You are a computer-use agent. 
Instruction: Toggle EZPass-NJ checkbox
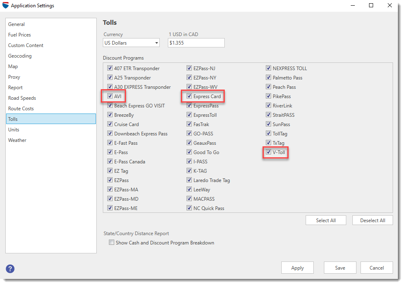pyautogui.click(x=189, y=68)
